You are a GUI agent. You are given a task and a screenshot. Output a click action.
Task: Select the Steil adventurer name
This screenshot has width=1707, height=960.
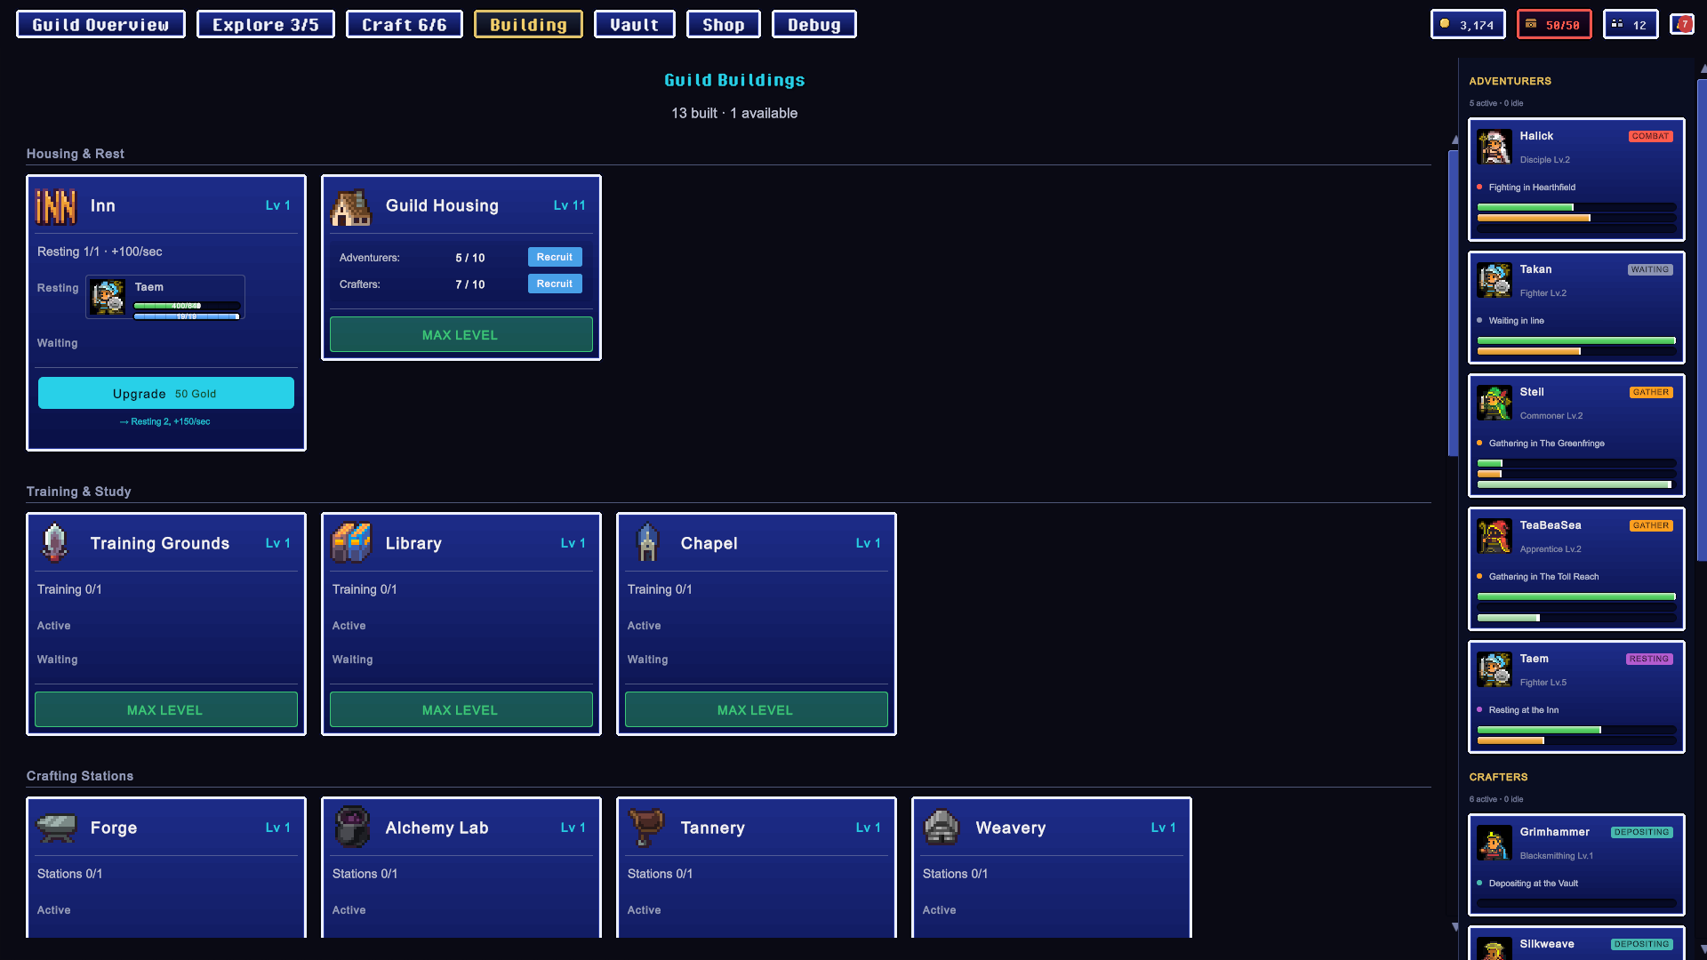coord(1532,392)
